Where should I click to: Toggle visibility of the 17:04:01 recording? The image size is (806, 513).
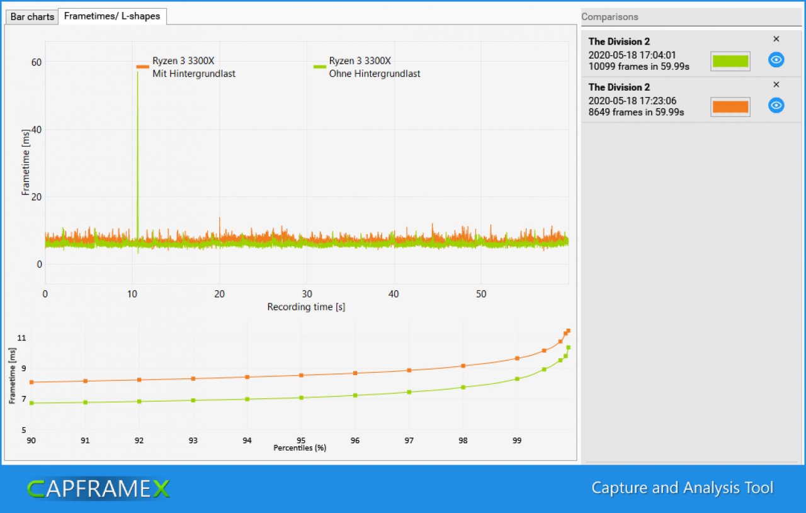point(776,60)
